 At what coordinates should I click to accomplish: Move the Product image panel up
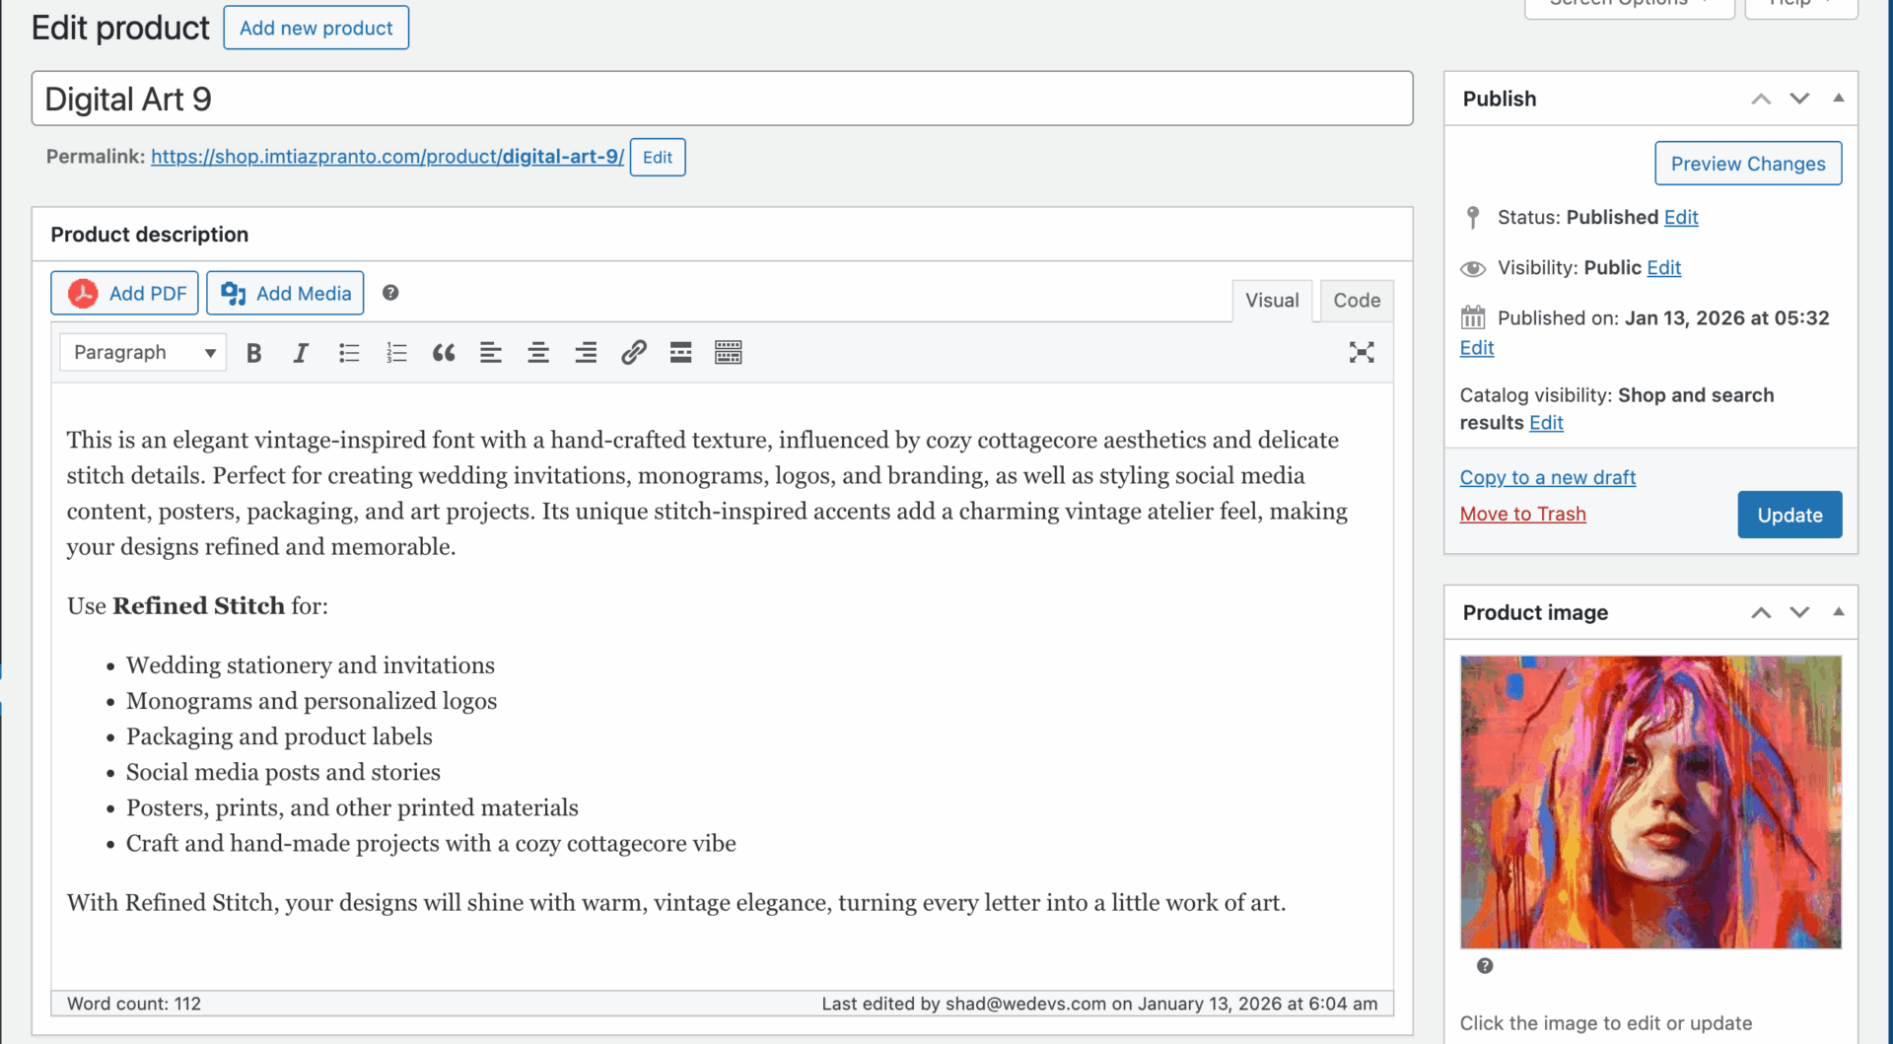1761,612
